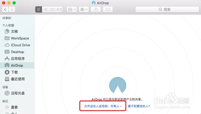Open 应用程序 in the sidebar
The image size is (201, 114).
(17, 59)
